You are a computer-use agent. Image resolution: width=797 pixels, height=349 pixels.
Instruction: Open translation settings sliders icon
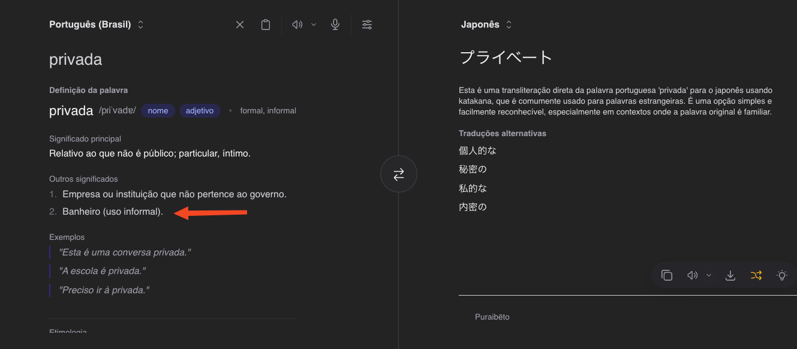point(367,25)
